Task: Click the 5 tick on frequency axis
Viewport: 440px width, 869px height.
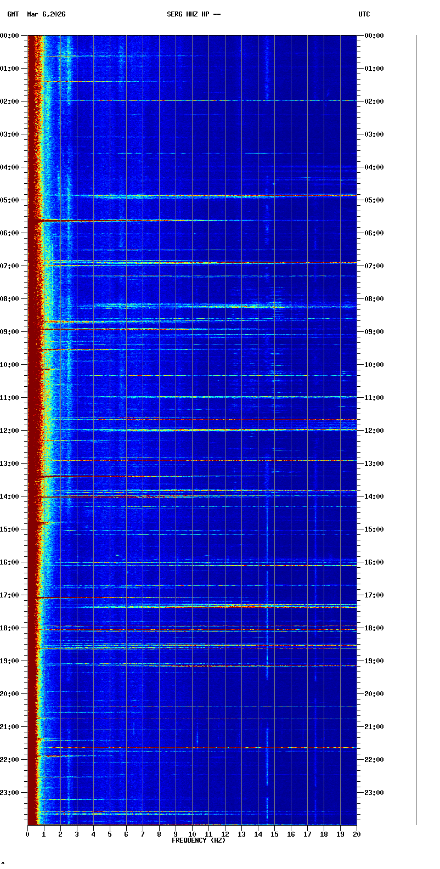Action: (110, 834)
